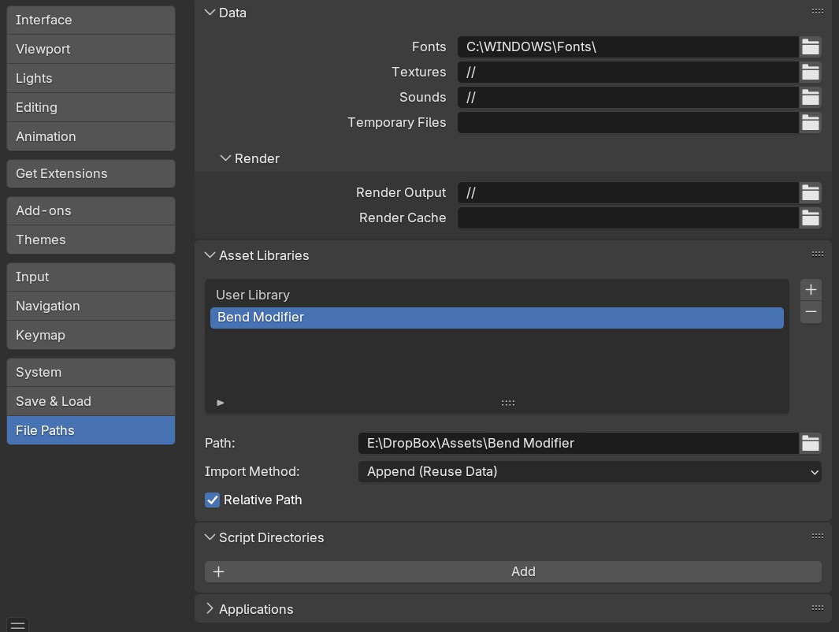Click the Data panel drag grip
Screen dimensions: 839x632
click(x=817, y=11)
